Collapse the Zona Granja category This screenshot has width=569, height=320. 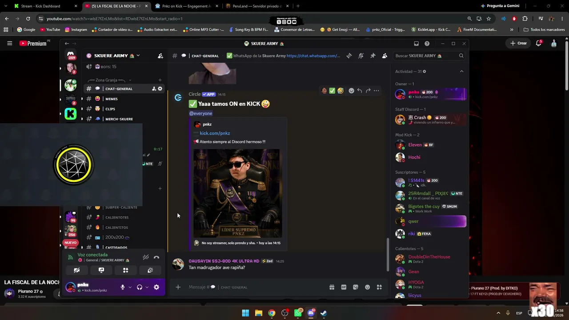(109, 80)
